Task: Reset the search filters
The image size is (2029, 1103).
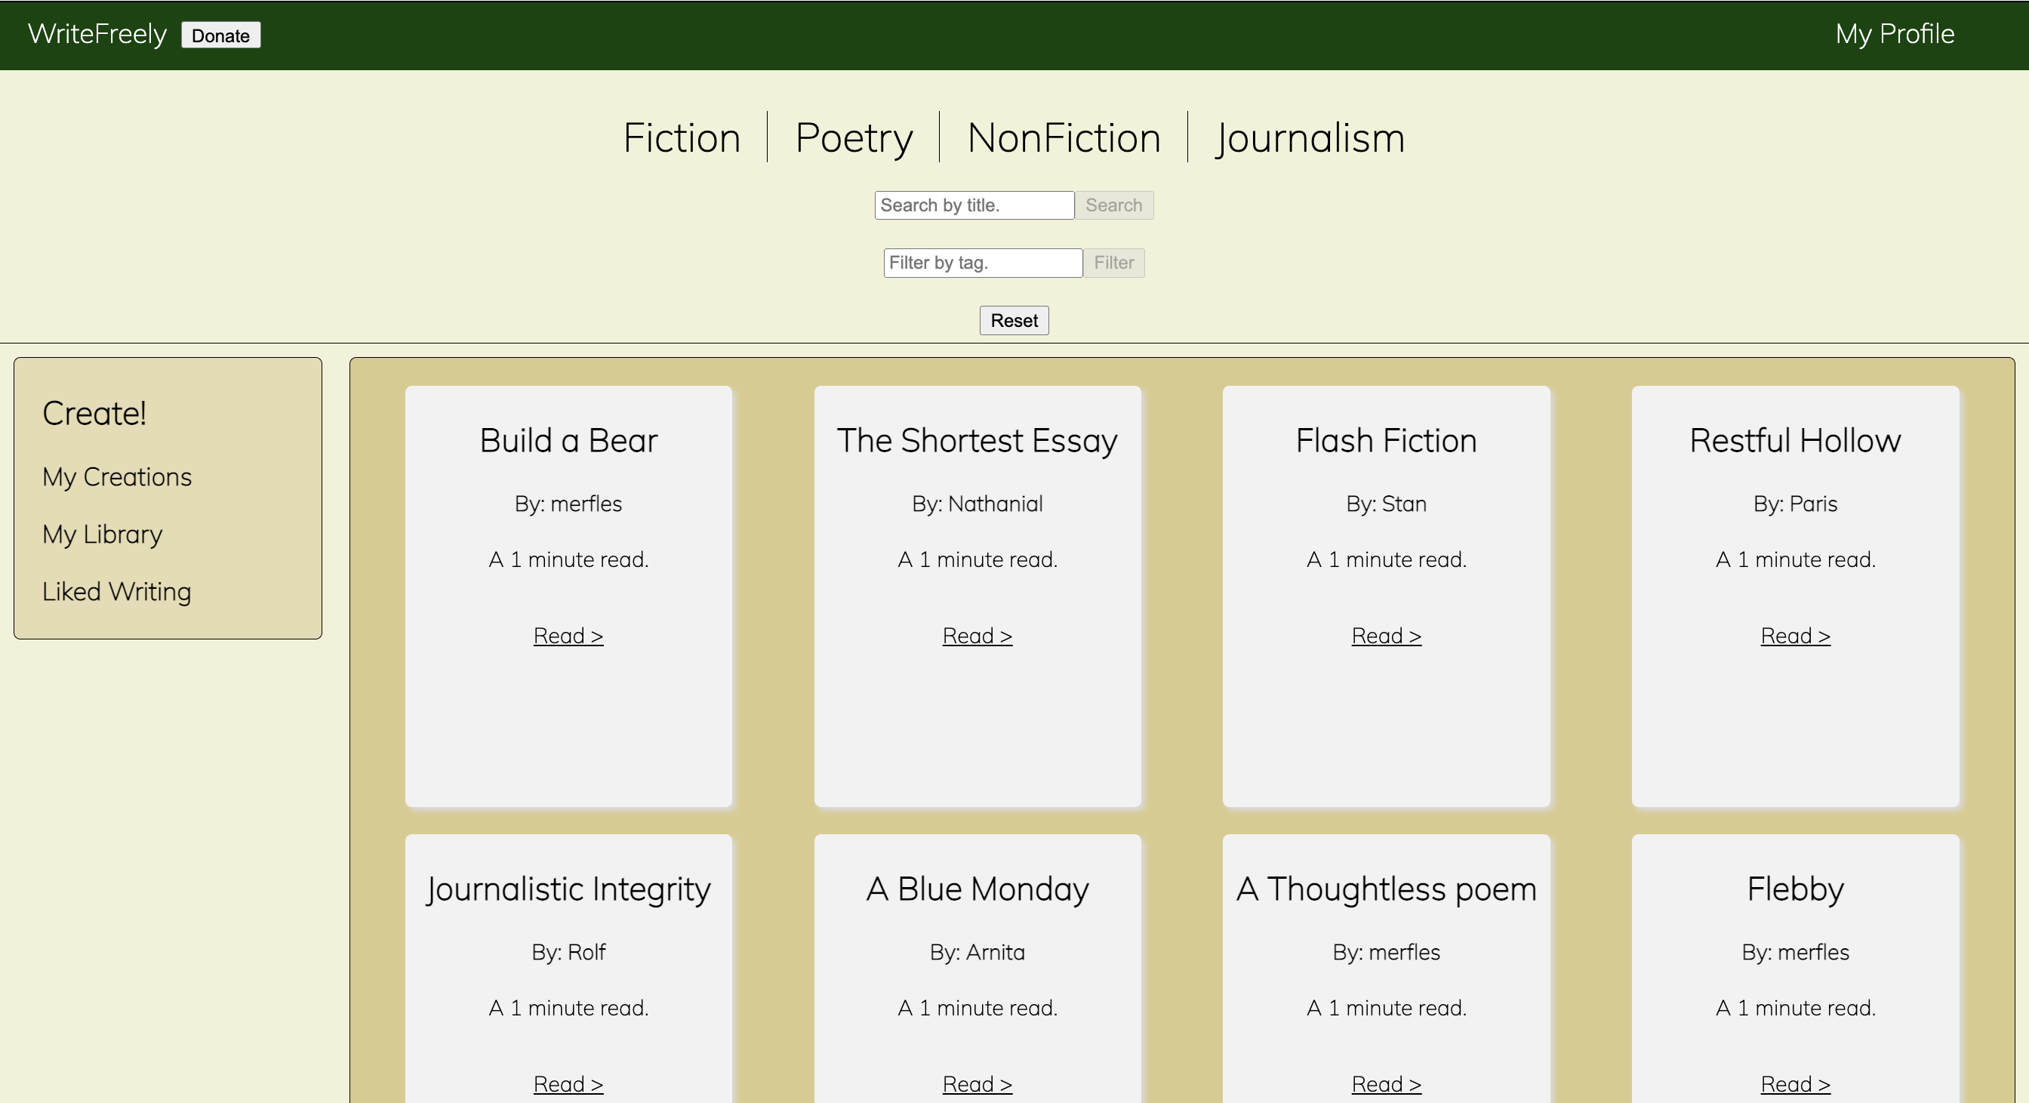Action: (x=1014, y=320)
